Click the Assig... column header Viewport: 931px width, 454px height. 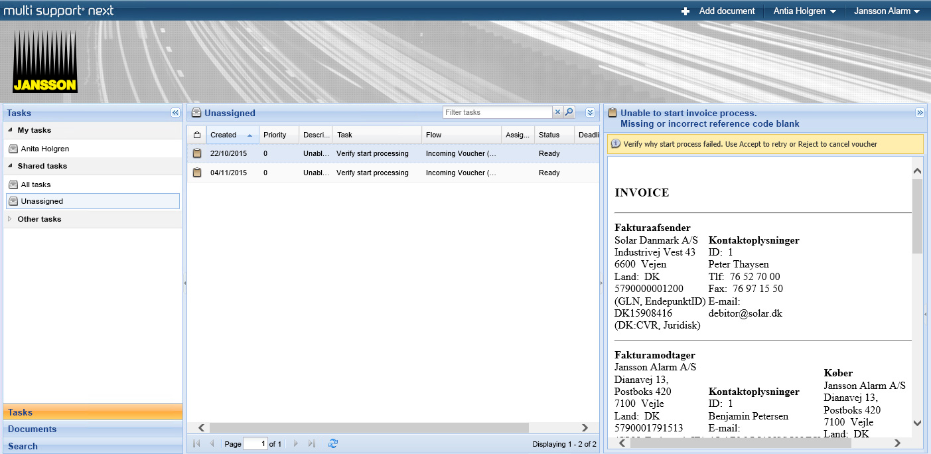pyautogui.click(x=518, y=135)
